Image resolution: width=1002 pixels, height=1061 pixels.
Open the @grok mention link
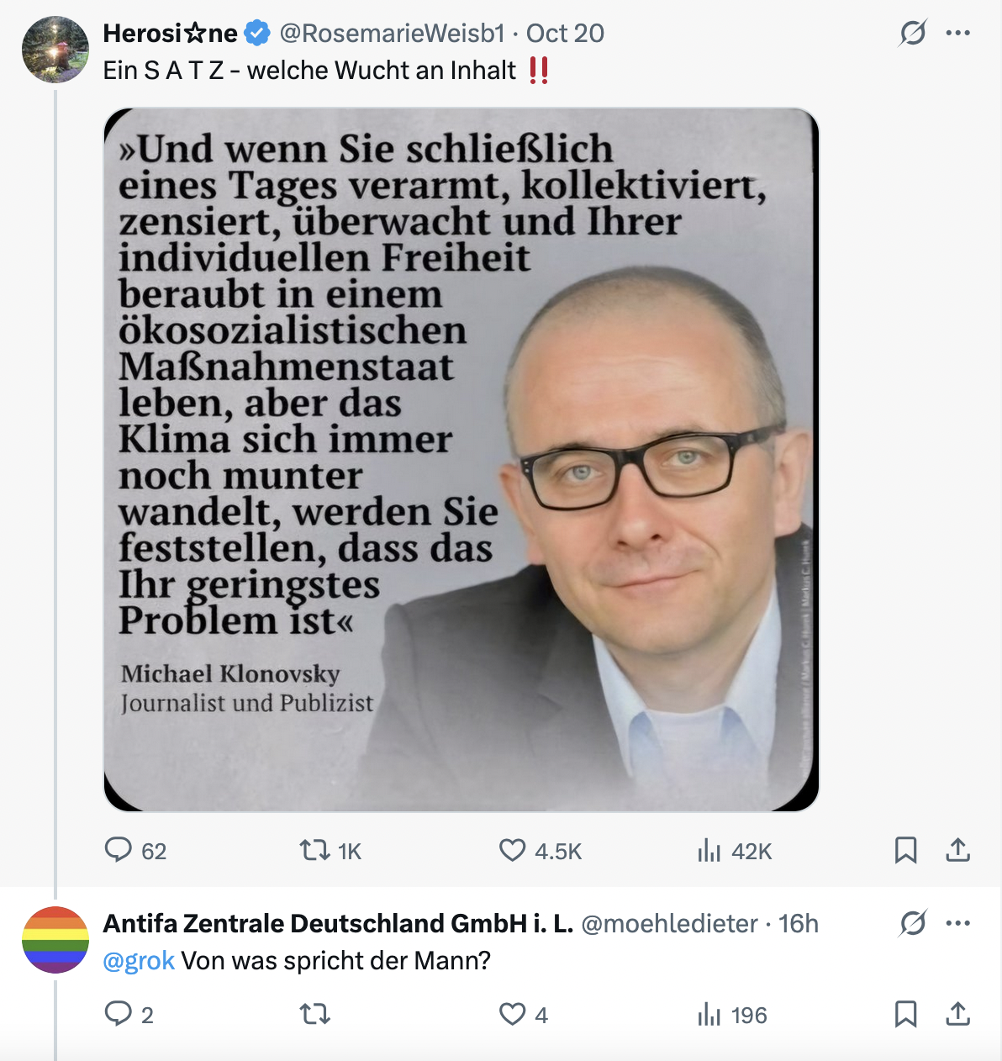(139, 960)
